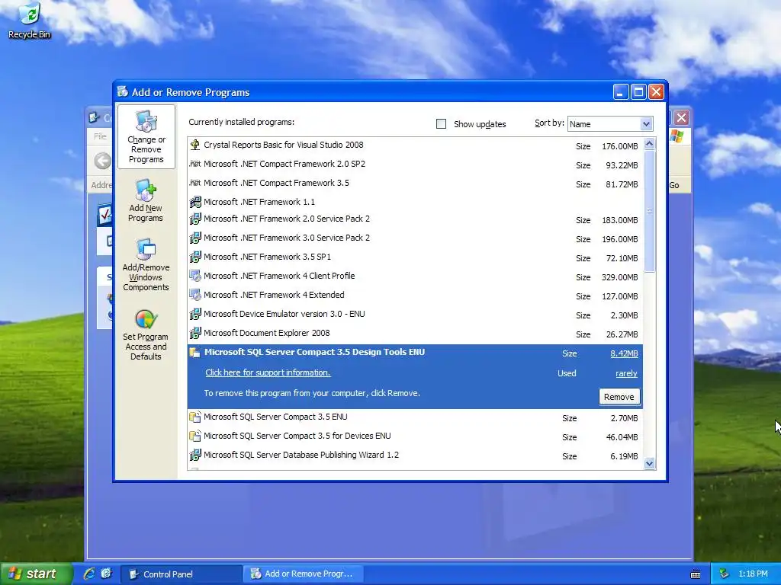Click .NET Framework 4 Extended icon

pos(195,295)
